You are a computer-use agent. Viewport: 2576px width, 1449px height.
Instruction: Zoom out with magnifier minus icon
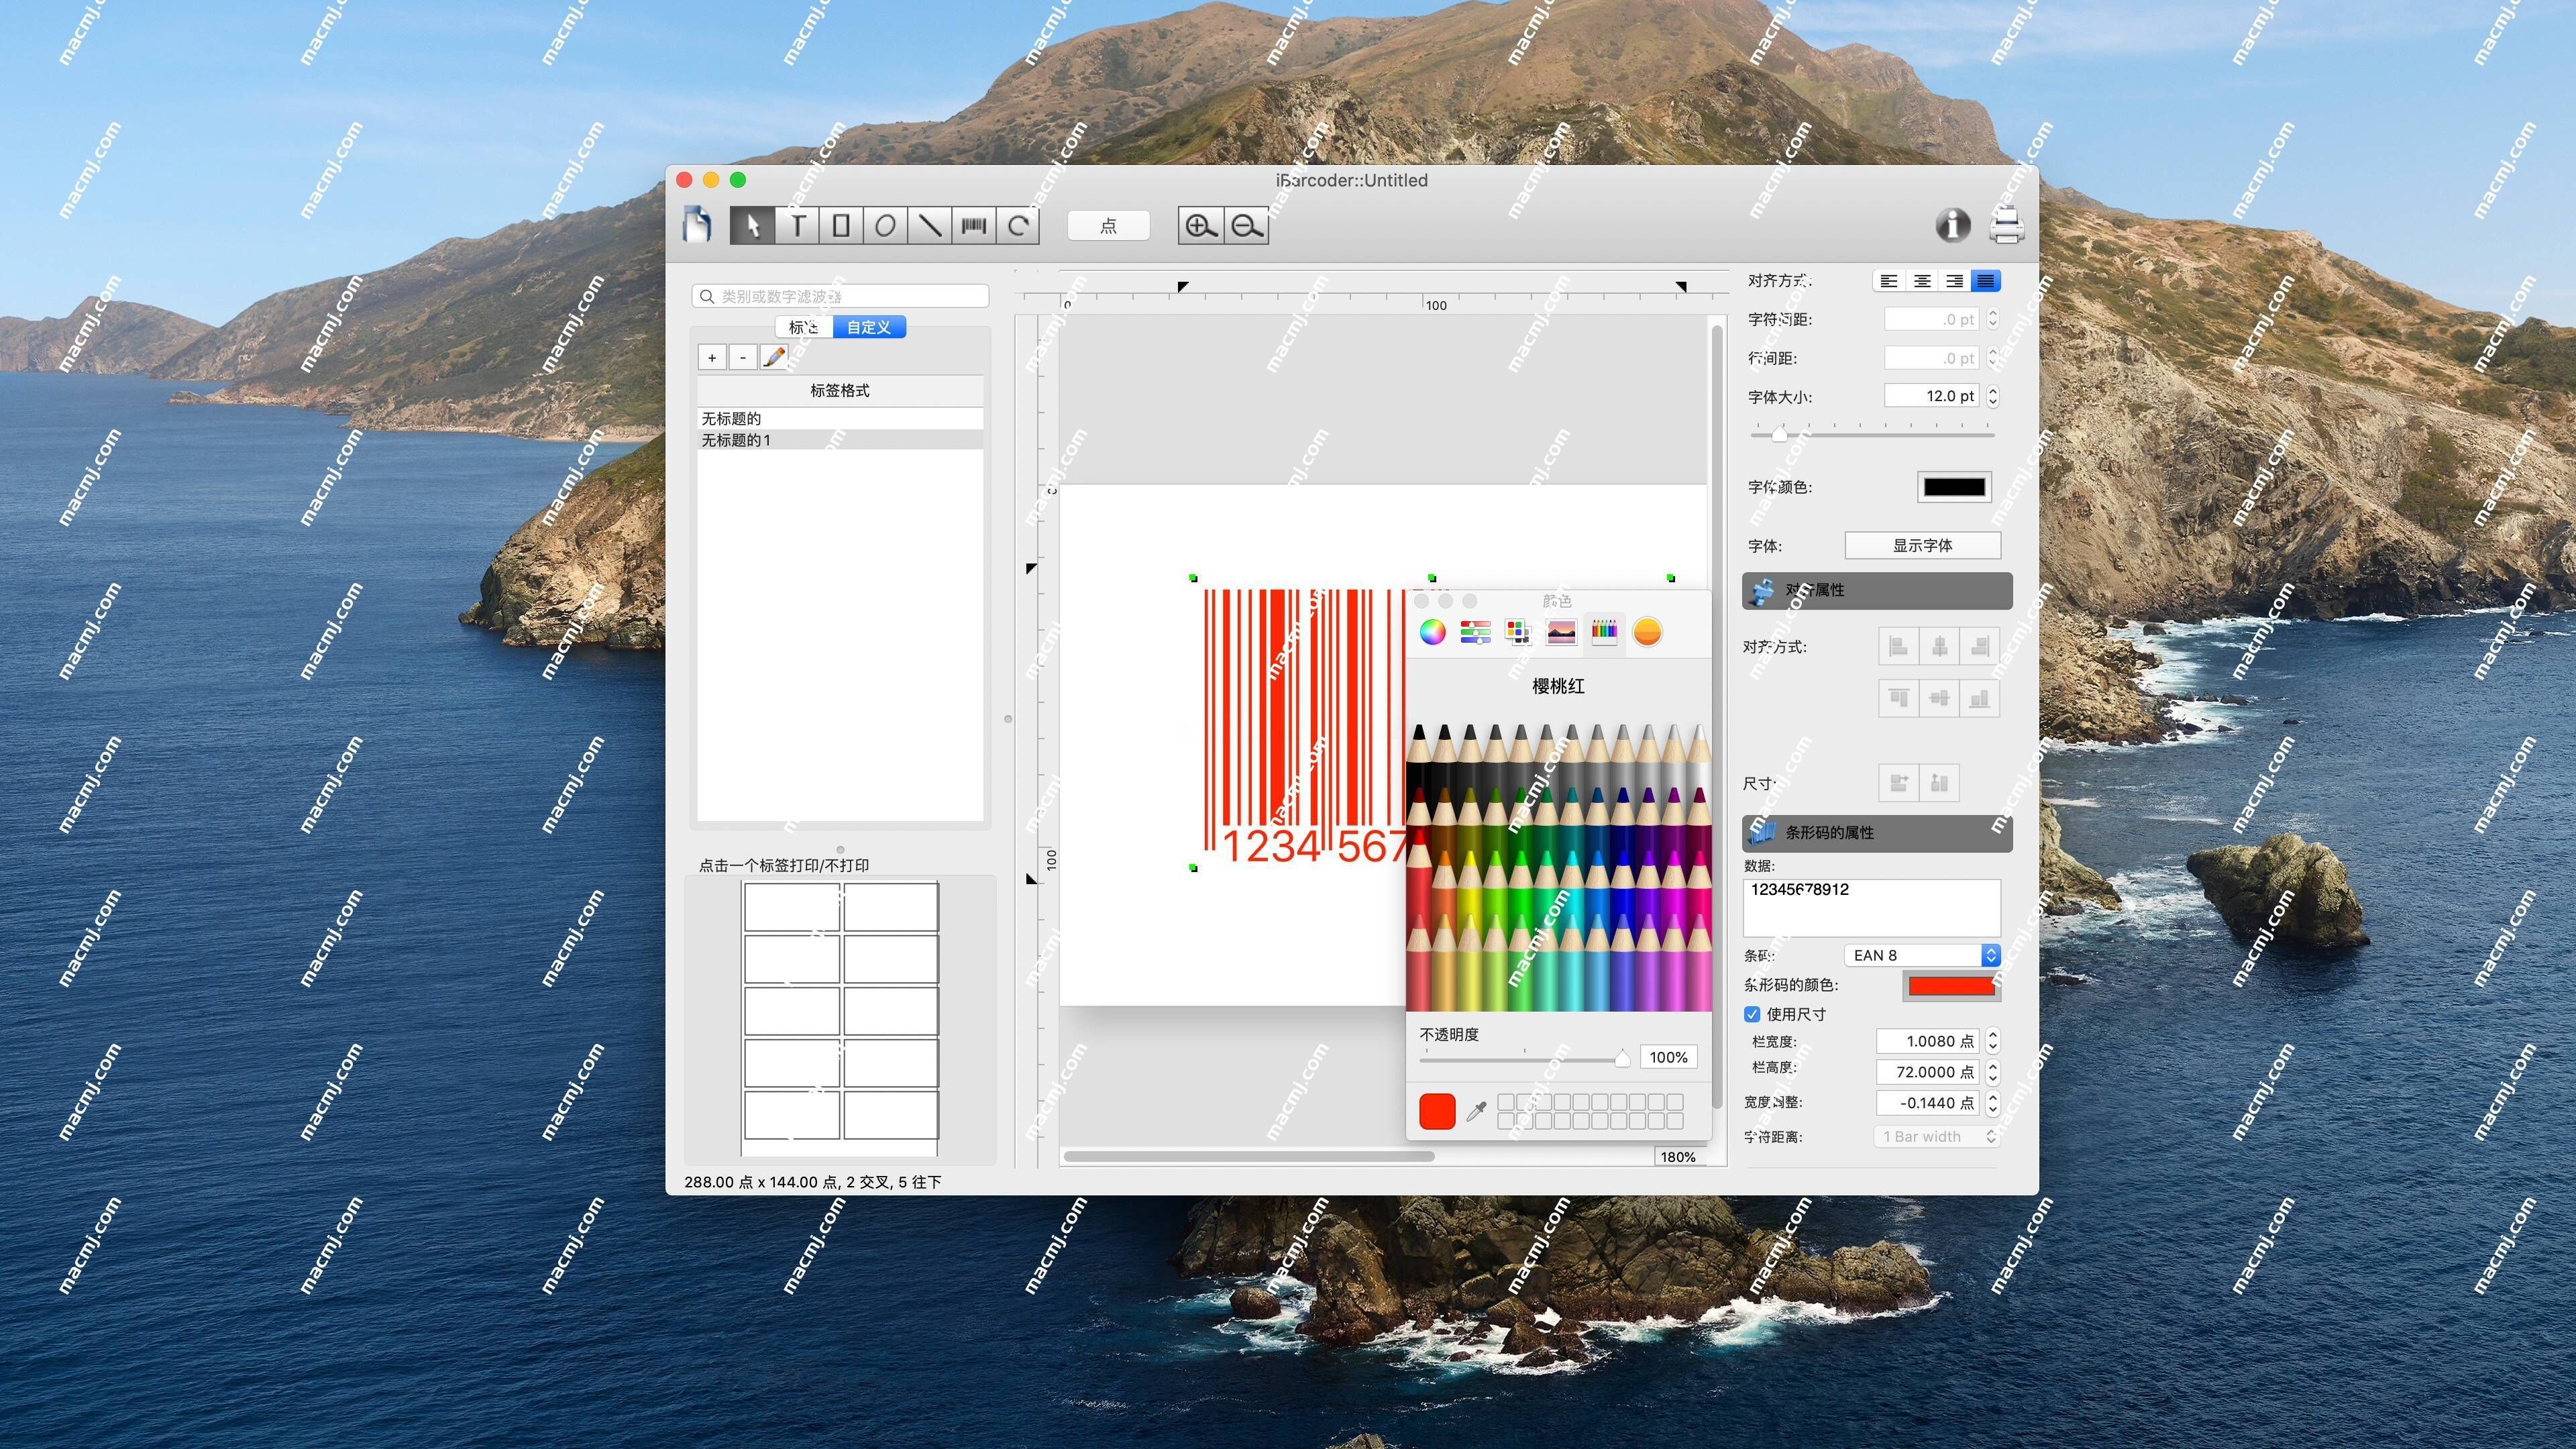point(1246,226)
